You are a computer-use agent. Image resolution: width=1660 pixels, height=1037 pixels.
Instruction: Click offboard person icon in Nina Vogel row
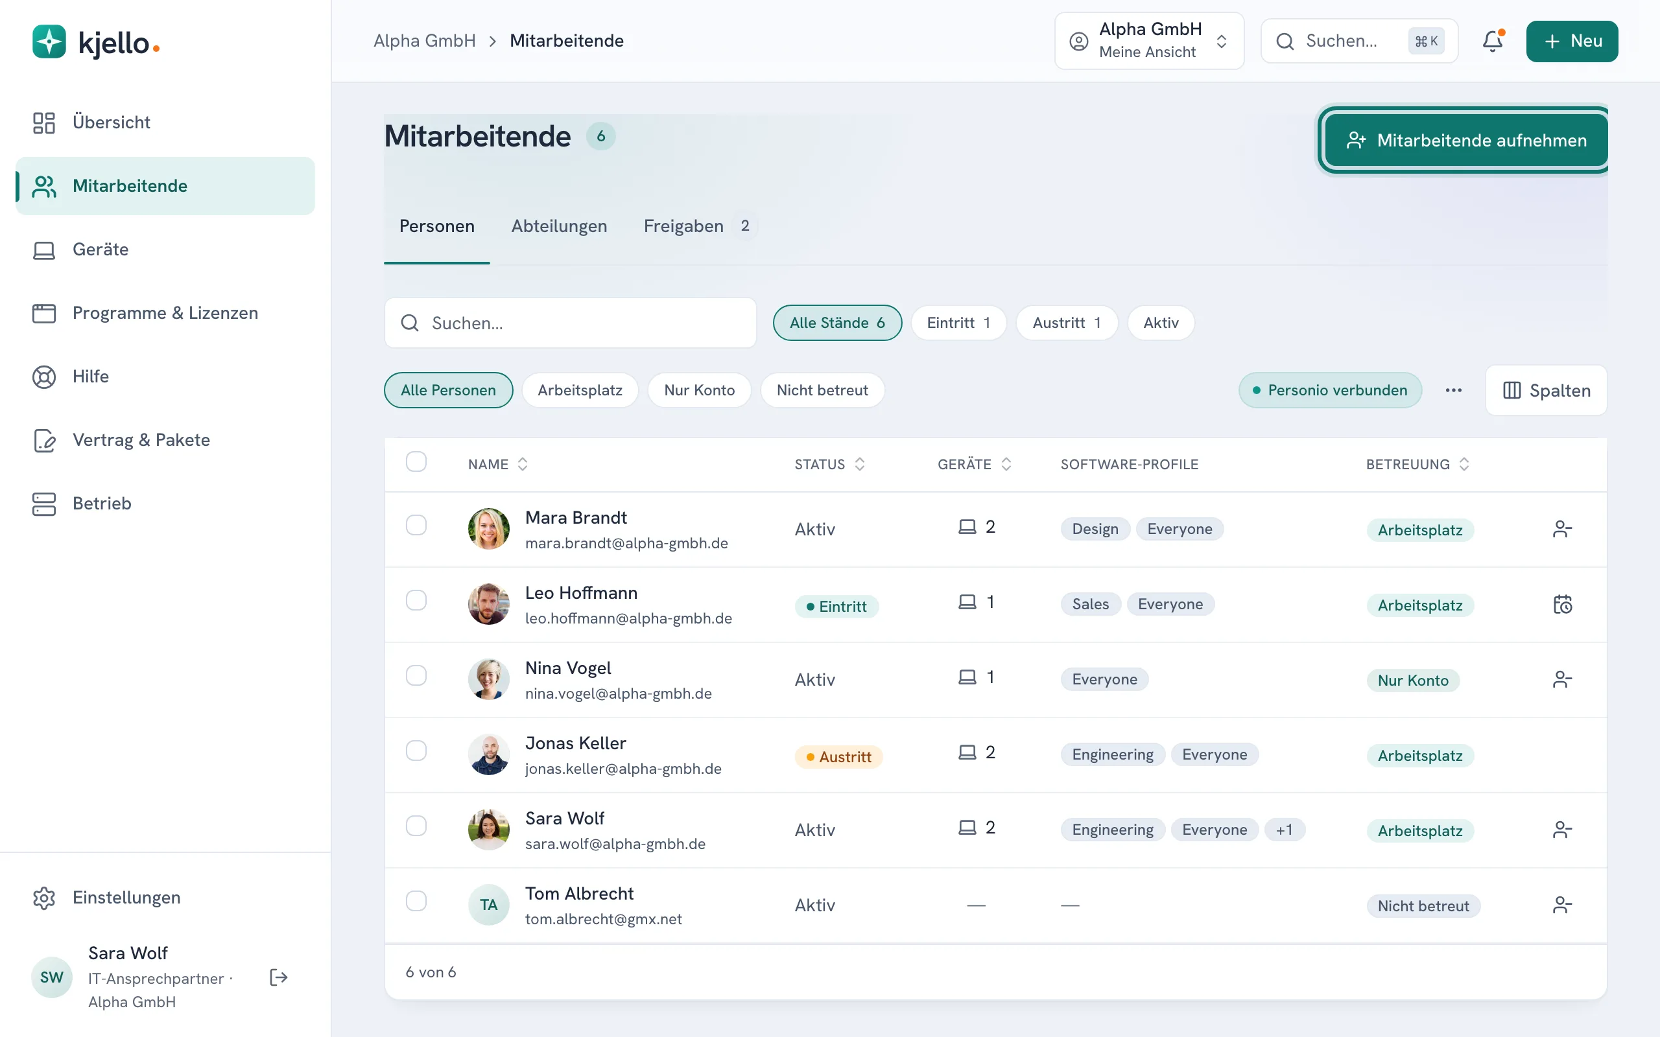click(1562, 679)
